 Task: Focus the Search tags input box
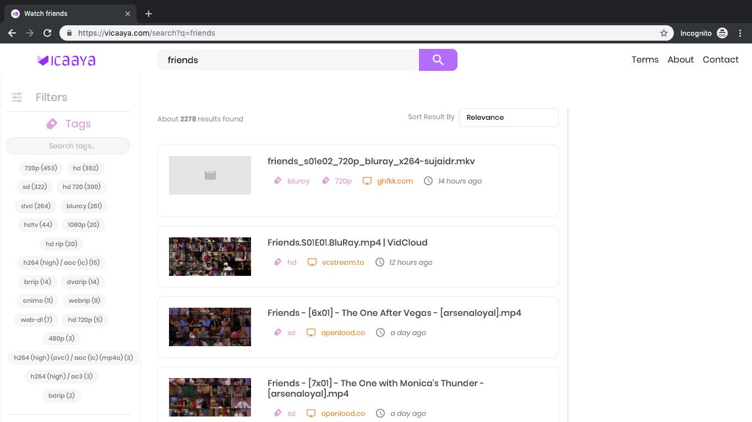coord(68,146)
